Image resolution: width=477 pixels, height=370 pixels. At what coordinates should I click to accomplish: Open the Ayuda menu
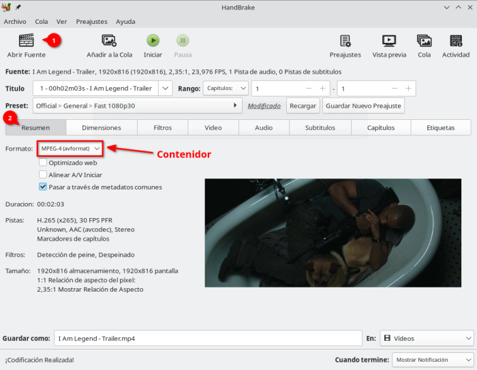(x=125, y=22)
